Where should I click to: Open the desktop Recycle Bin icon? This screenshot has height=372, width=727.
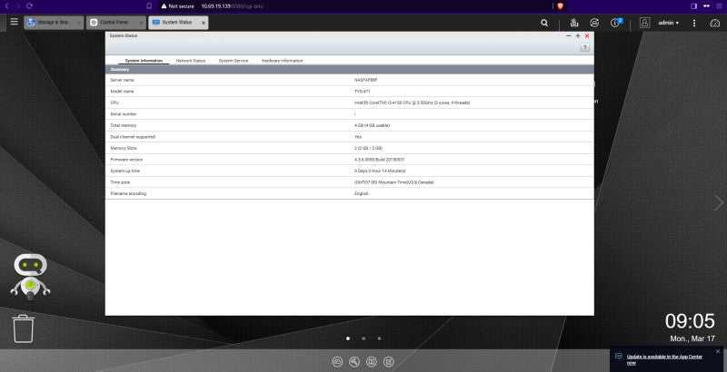pos(24,328)
